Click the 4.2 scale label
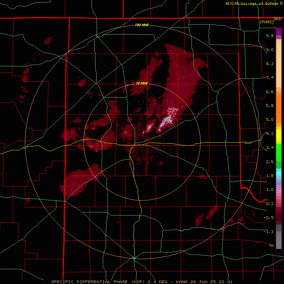 click(270, 134)
